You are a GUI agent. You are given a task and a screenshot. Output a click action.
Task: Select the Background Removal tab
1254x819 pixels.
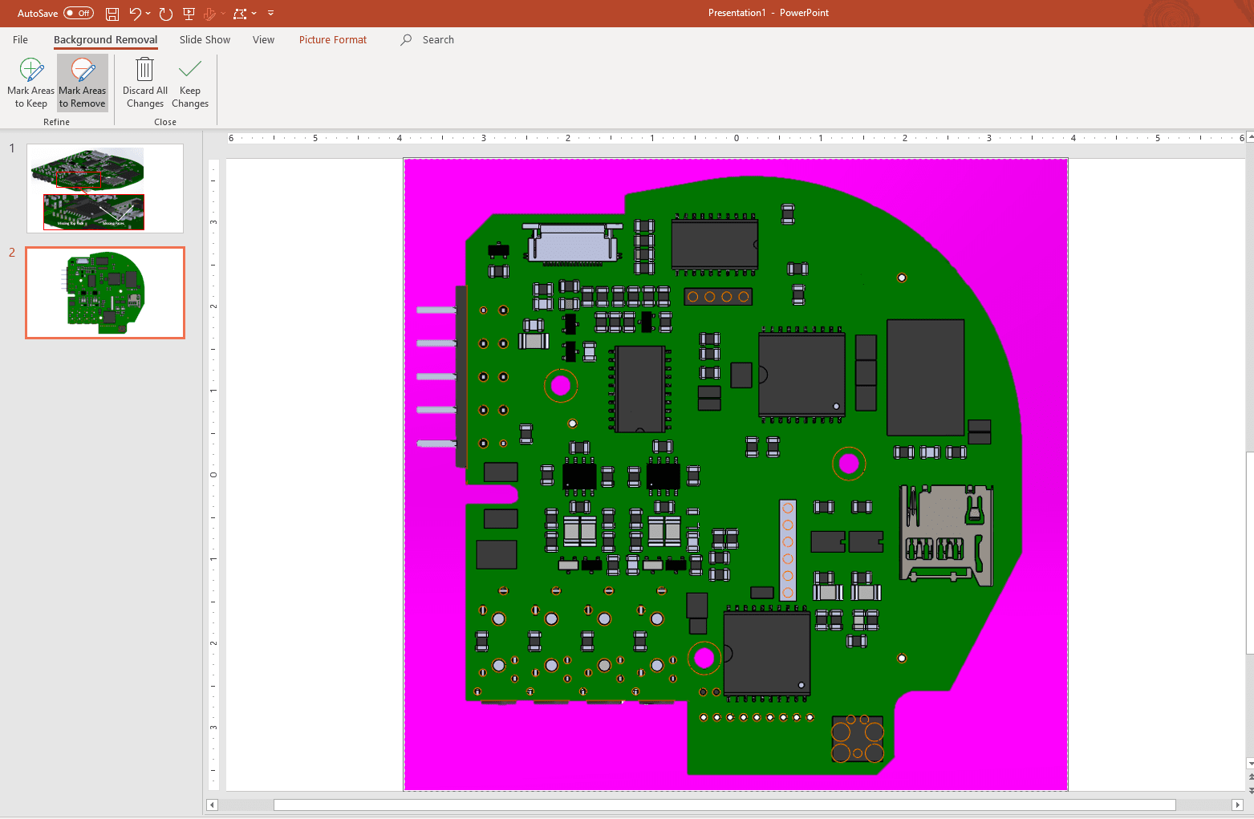click(106, 39)
